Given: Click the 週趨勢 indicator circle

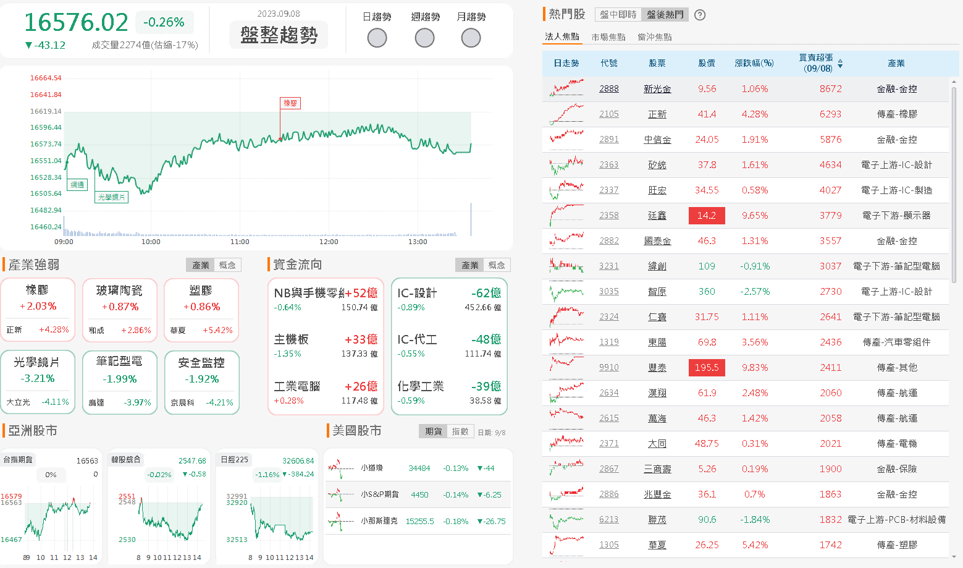Looking at the screenshot, I should coord(424,38).
